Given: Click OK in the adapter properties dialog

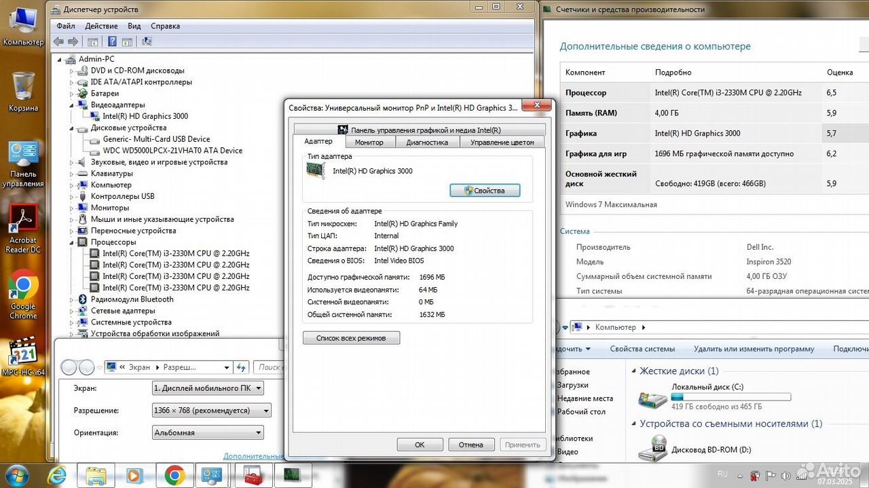Looking at the screenshot, I should [420, 445].
